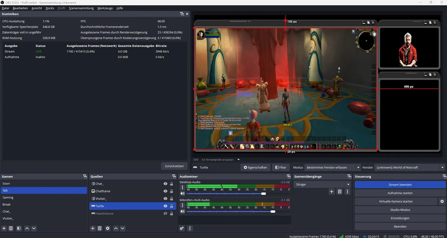Open Eigenschaften for the Turtle source
The height and width of the screenshot is (238, 447).
point(255,168)
